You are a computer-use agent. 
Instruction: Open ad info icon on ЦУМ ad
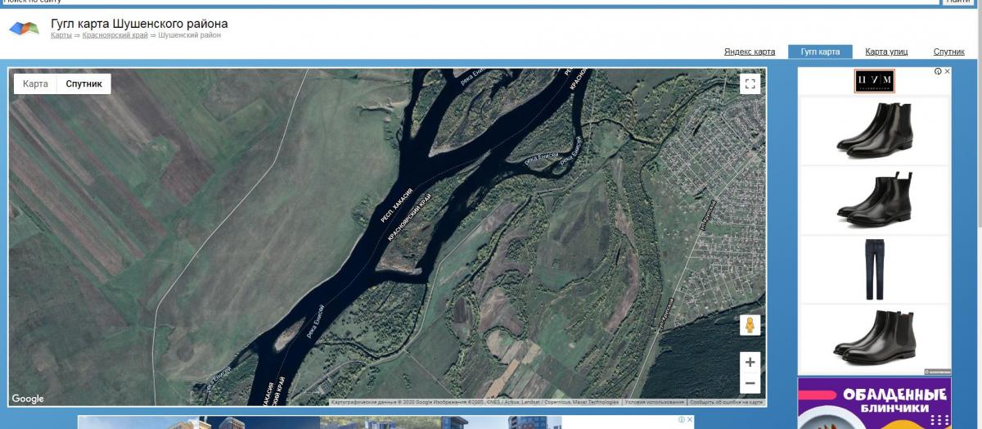pos(938,71)
